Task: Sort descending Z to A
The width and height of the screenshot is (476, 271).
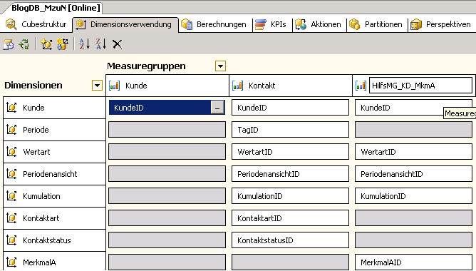Action: (101, 44)
